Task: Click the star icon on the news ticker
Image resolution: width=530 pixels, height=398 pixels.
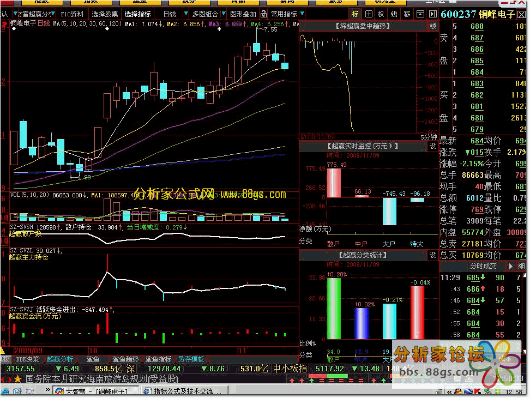Action: 17,379
